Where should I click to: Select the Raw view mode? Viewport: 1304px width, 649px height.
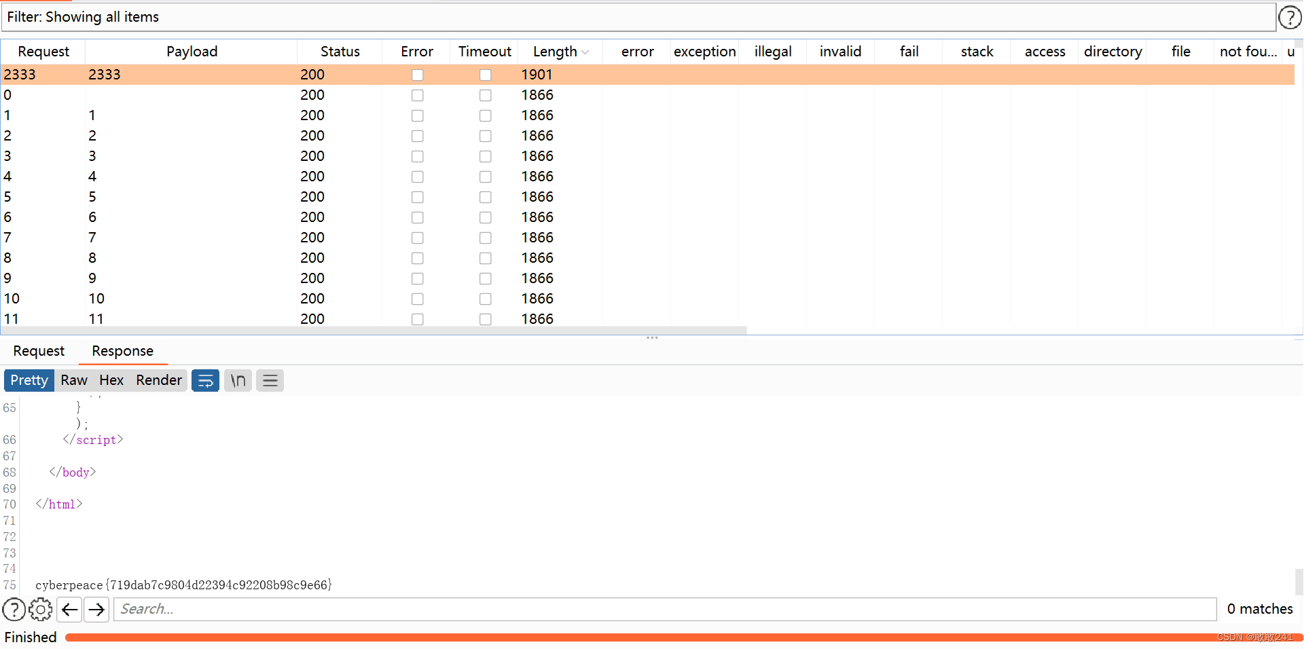pyautogui.click(x=74, y=380)
